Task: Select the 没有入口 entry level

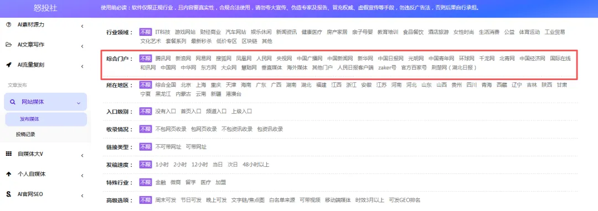Action: point(166,112)
